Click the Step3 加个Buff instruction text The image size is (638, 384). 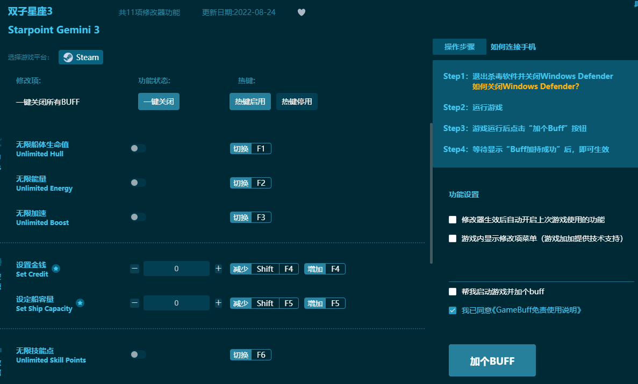(x=515, y=128)
